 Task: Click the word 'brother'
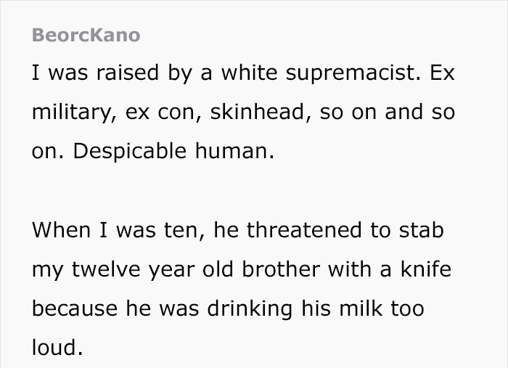tap(281, 269)
